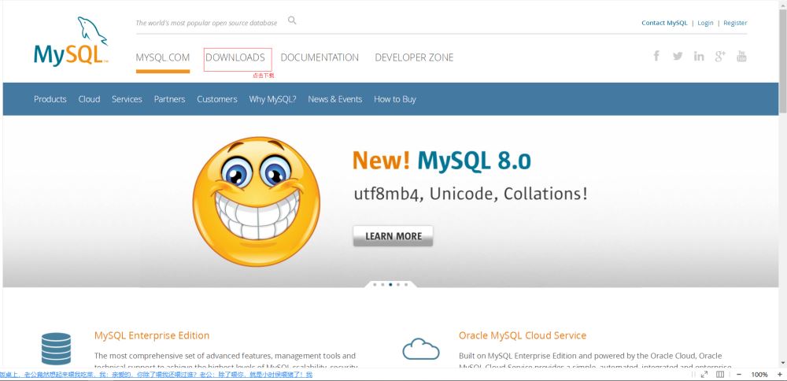Viewport: 787px width, 381px height.
Task: Zoom out with the minus button
Action: tap(739, 375)
